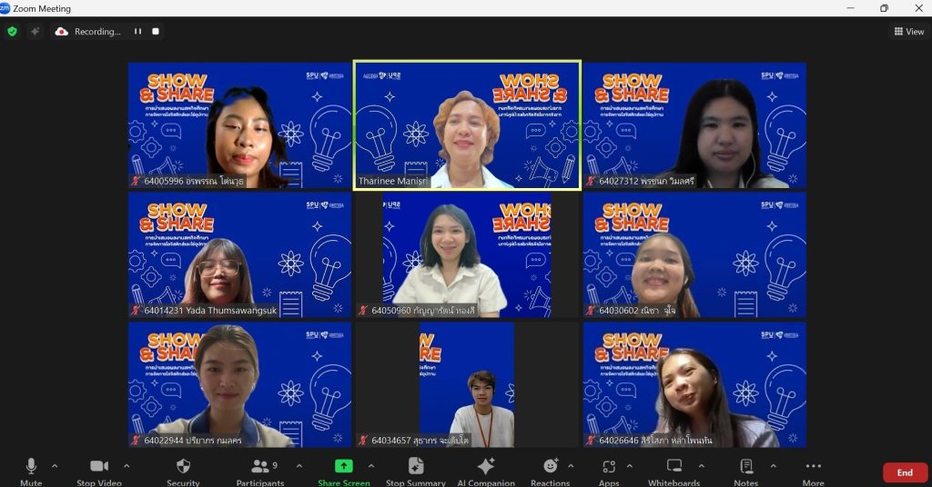Click Zoom app icon in title bar

pos(5,7)
